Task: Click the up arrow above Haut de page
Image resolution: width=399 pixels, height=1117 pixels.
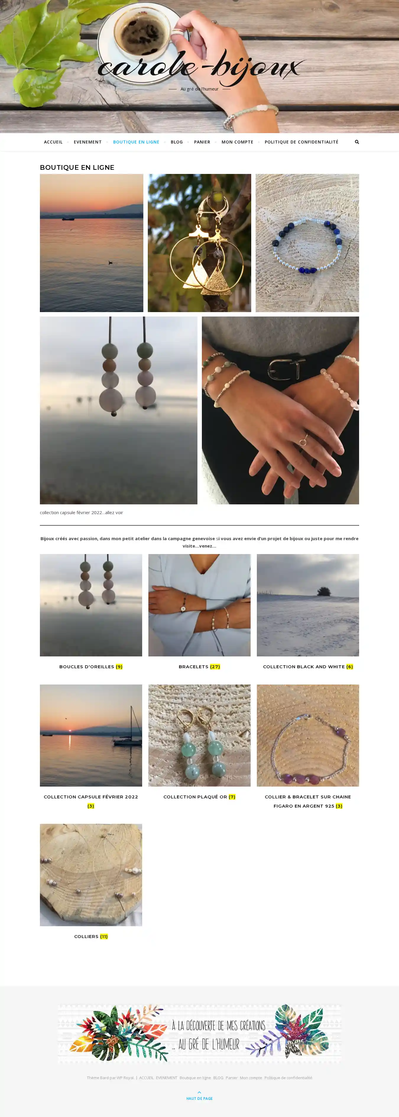Action: pyautogui.click(x=199, y=1092)
